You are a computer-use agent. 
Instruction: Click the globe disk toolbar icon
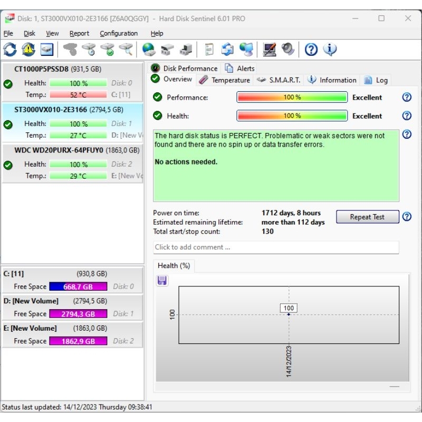149,50
